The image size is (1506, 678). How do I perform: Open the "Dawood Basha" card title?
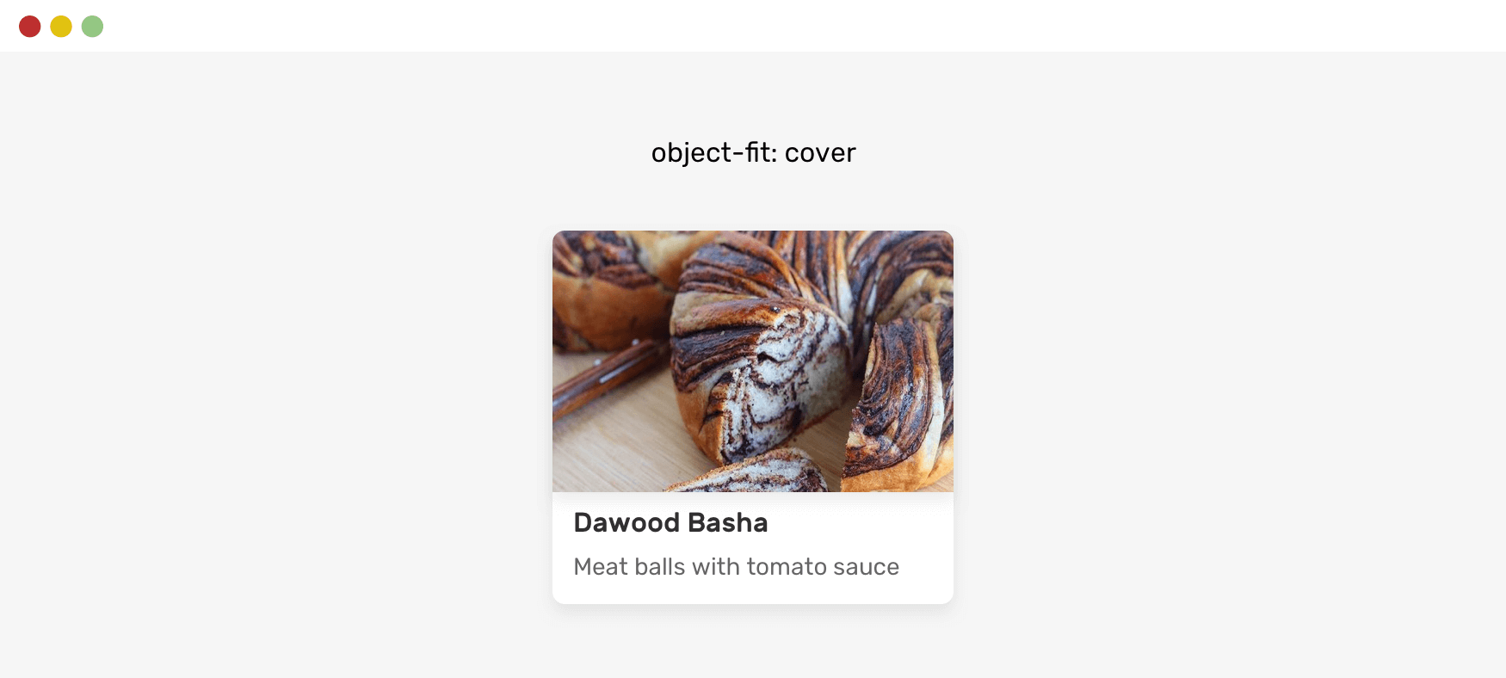tap(670, 522)
